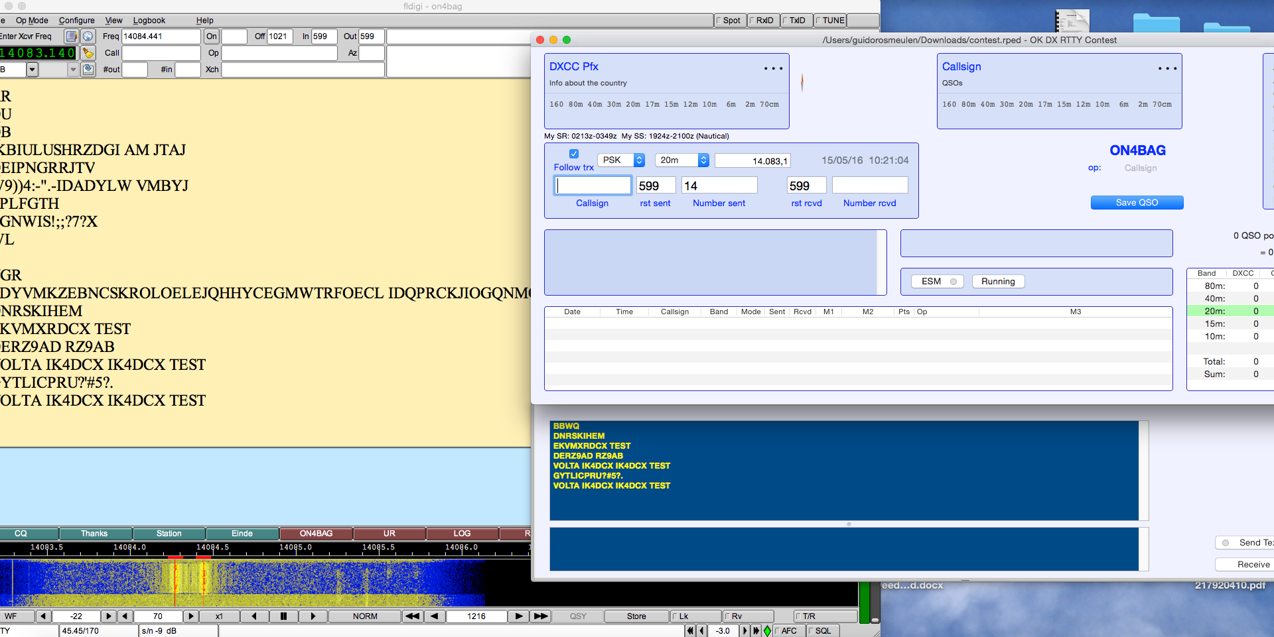Decrease waterfall lower level with left arrow

(44, 616)
